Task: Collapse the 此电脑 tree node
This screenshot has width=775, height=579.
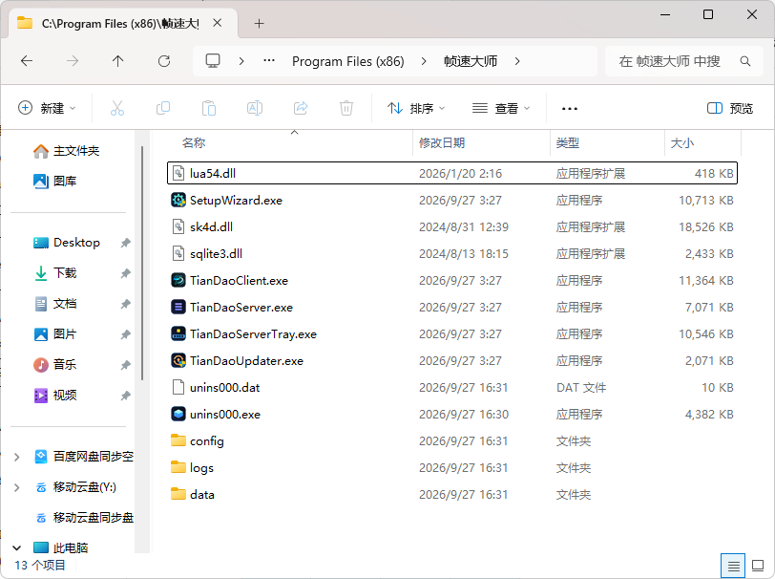Action: click(17, 547)
